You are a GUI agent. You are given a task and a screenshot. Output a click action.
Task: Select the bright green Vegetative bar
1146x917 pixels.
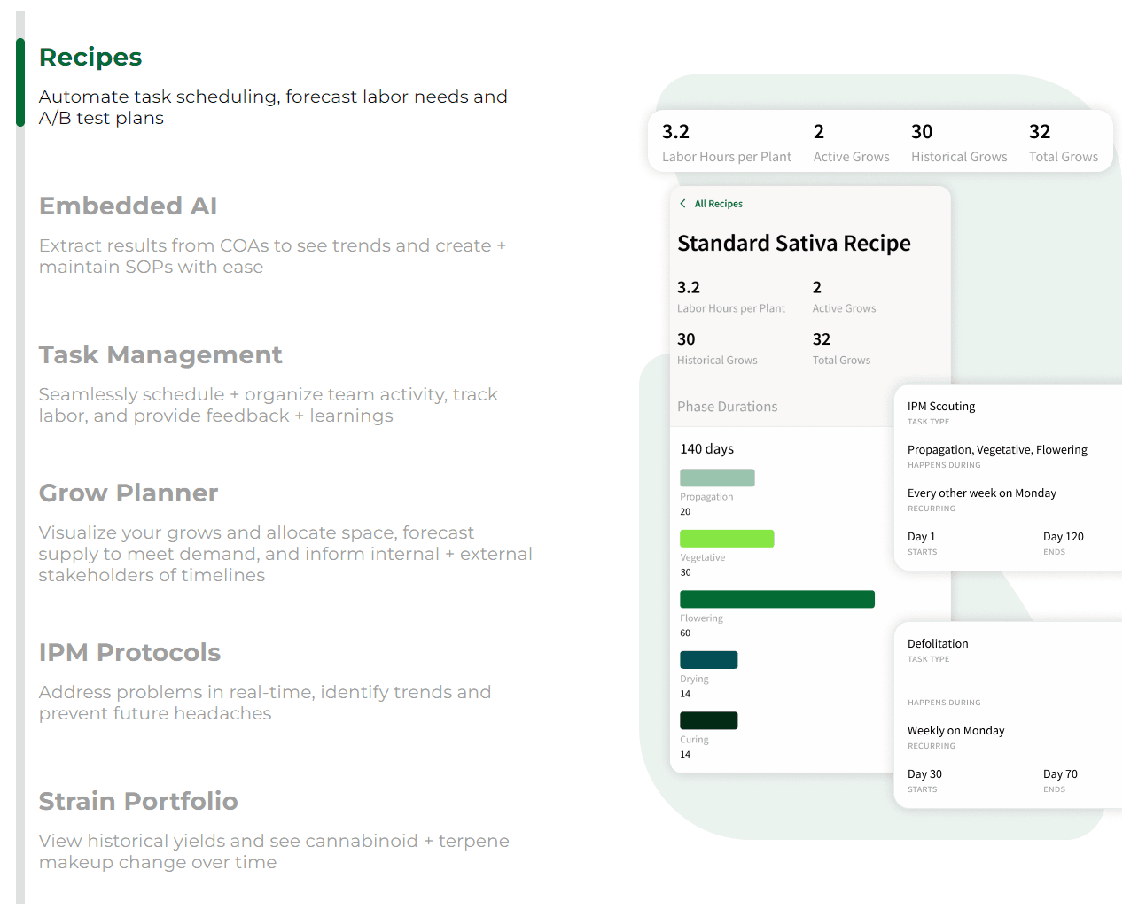click(727, 539)
